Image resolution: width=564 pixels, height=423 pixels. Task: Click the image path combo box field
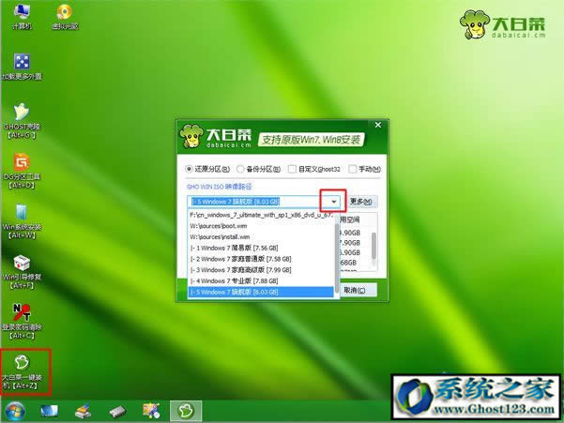coord(264,202)
